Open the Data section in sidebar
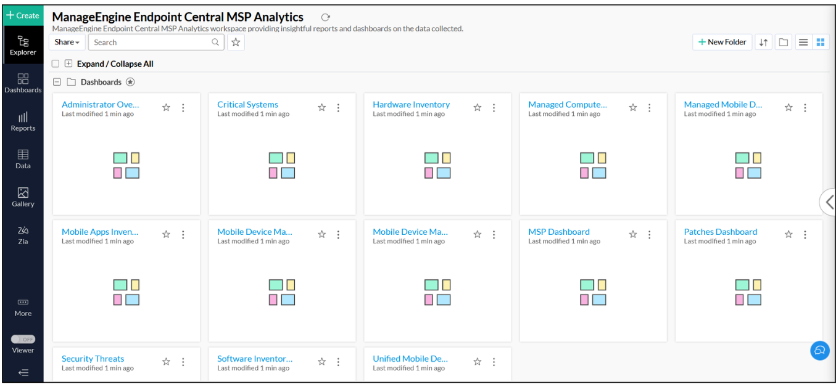This screenshot has height=384, width=836. pyautogui.click(x=23, y=159)
